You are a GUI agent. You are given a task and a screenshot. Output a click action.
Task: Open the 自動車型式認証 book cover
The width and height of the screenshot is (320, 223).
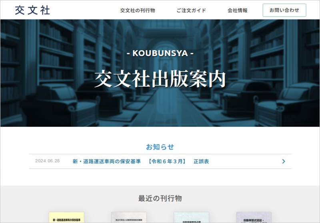click(254, 217)
